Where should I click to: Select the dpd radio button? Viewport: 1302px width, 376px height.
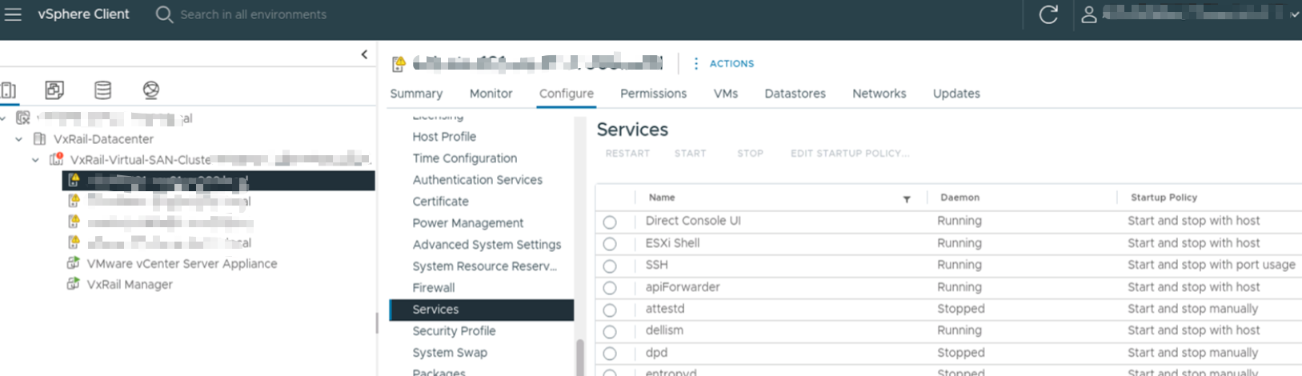coord(610,353)
